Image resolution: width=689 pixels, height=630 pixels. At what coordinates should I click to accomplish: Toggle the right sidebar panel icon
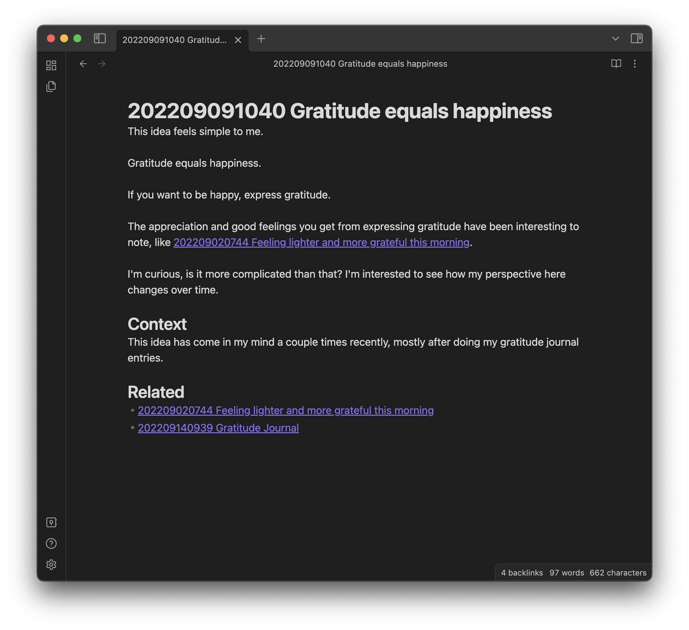click(x=636, y=38)
